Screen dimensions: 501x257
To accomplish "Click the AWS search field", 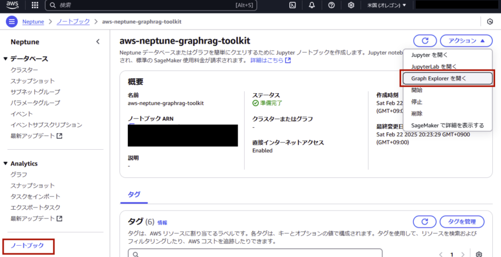I will (x=147, y=5).
